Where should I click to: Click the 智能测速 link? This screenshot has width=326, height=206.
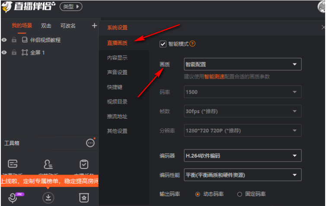tap(214, 76)
